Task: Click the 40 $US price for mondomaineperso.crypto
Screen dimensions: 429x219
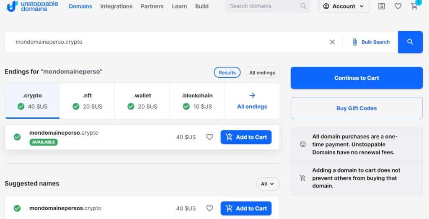Action: (186, 137)
